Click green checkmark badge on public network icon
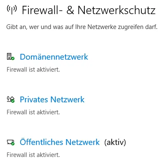 click(x=13, y=144)
